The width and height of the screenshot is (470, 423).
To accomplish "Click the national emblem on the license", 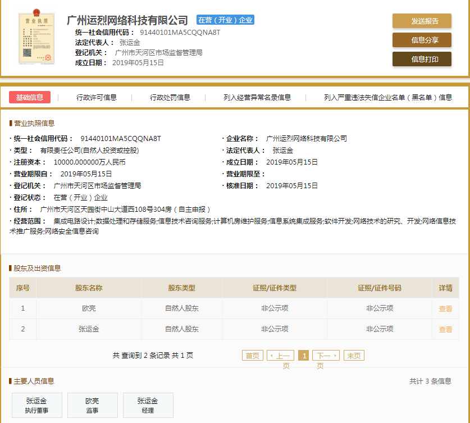I will 36,12.
